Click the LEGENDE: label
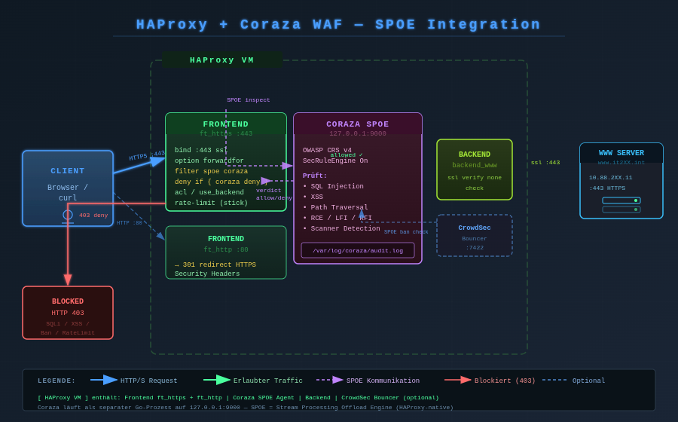678x422 pixels. point(56,381)
